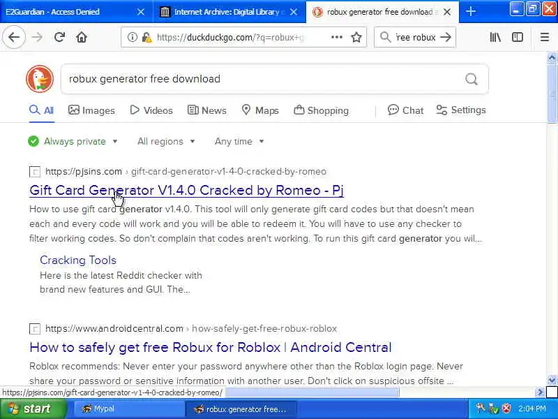Viewport: 558px width, 419px height.
Task: Switch to E2Guardian Access Denied tab
Action: point(76,12)
